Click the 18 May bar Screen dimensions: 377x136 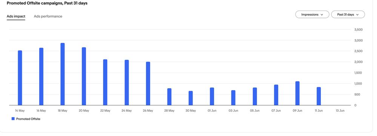coord(63,74)
